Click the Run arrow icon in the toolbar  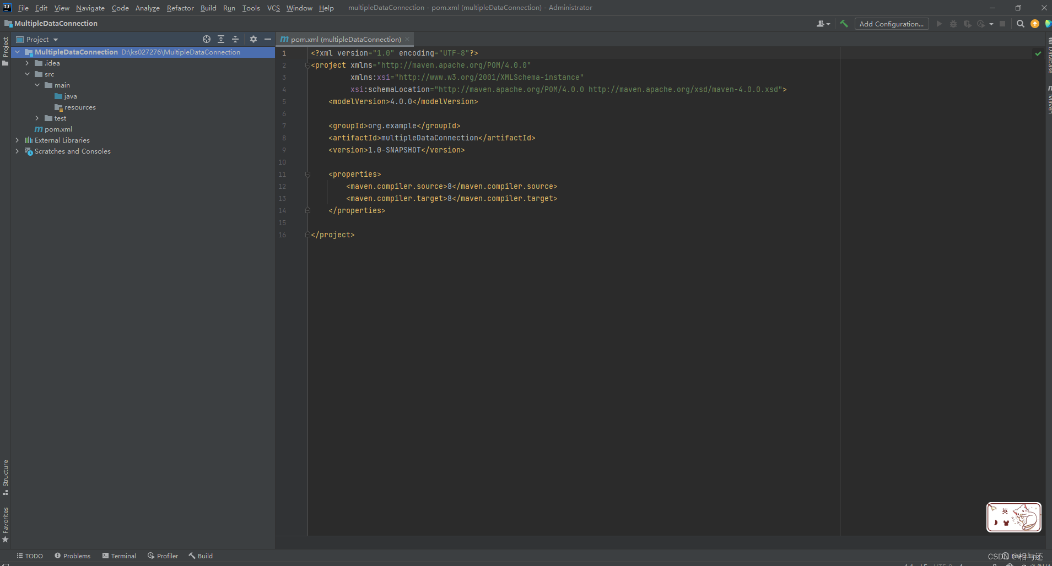pyautogui.click(x=939, y=24)
